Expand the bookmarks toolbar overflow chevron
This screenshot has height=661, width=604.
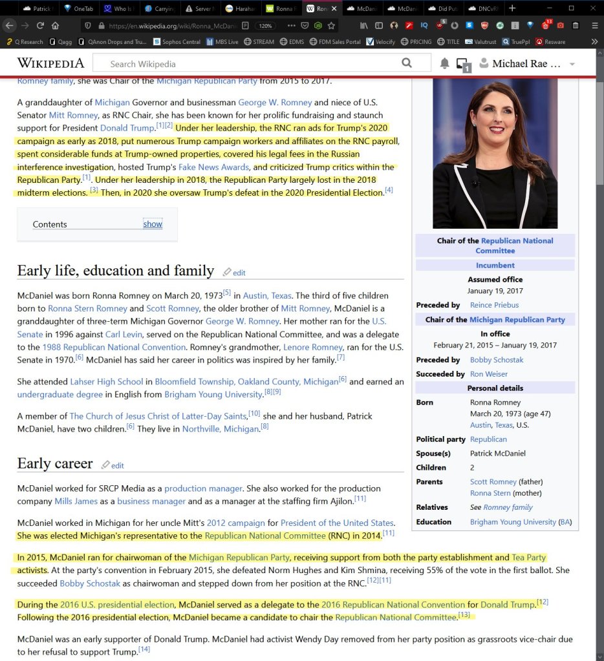[594, 41]
